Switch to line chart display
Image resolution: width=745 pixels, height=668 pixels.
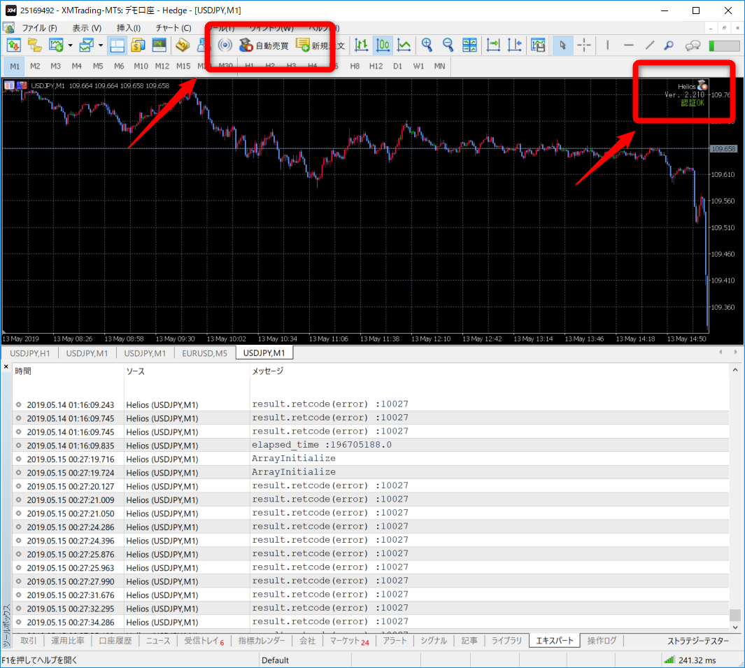pos(404,45)
